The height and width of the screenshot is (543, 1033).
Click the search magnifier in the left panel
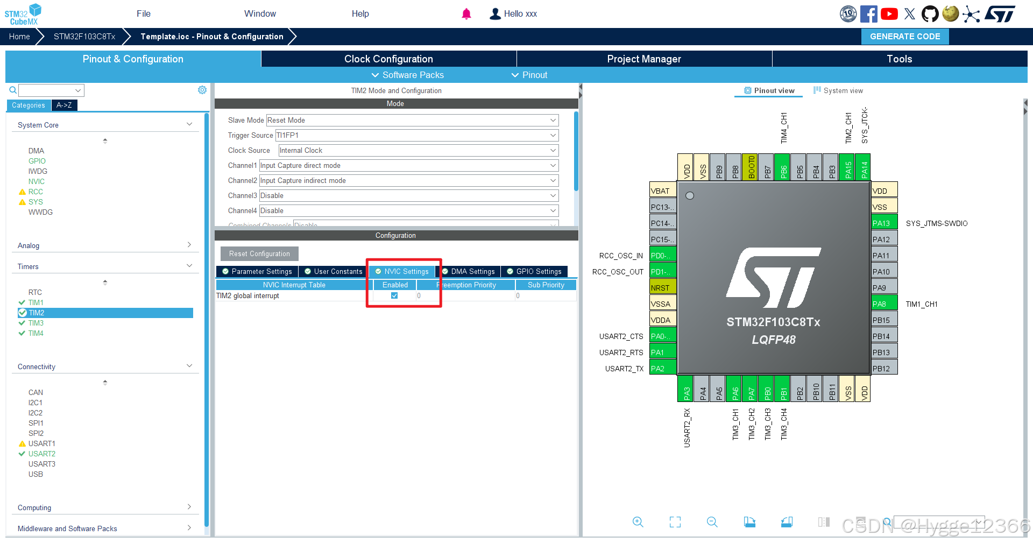(x=13, y=90)
